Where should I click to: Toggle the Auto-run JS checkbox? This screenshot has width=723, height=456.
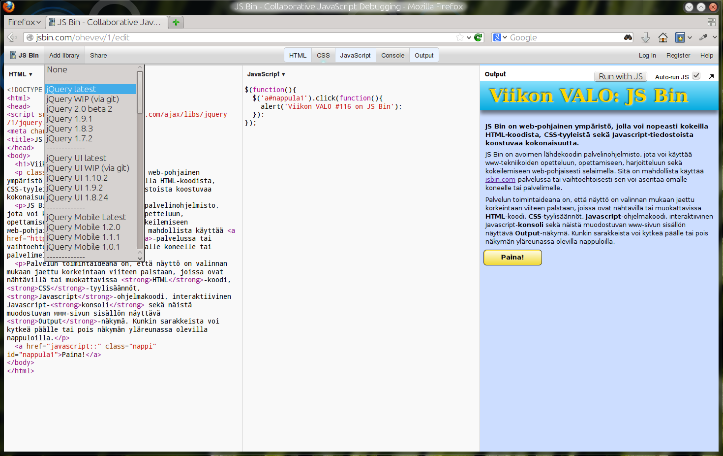coord(696,75)
